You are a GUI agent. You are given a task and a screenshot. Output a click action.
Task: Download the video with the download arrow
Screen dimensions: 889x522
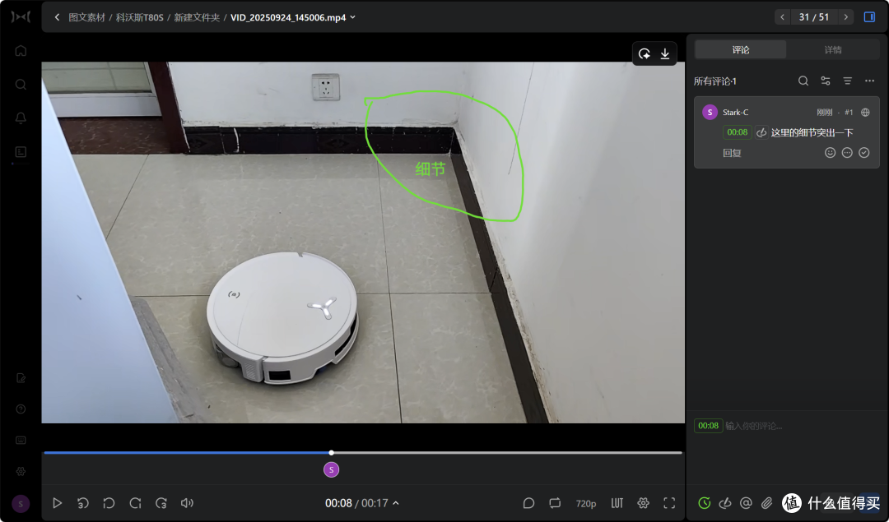point(665,53)
